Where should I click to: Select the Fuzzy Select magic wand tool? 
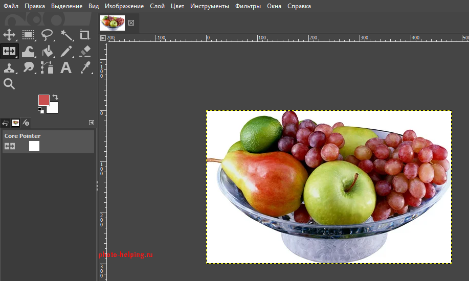[66, 35]
